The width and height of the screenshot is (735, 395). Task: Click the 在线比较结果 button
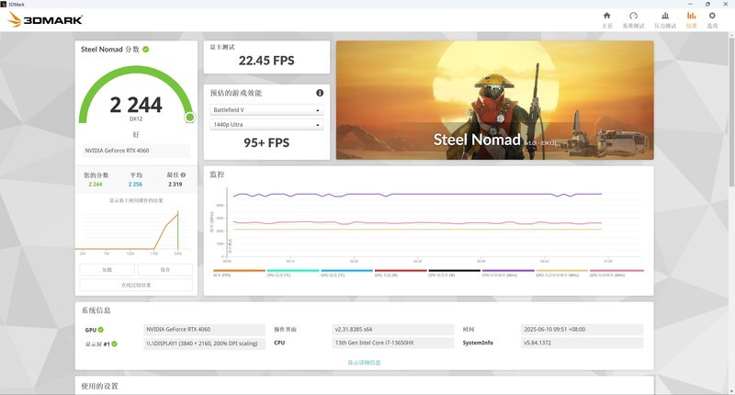(136, 285)
